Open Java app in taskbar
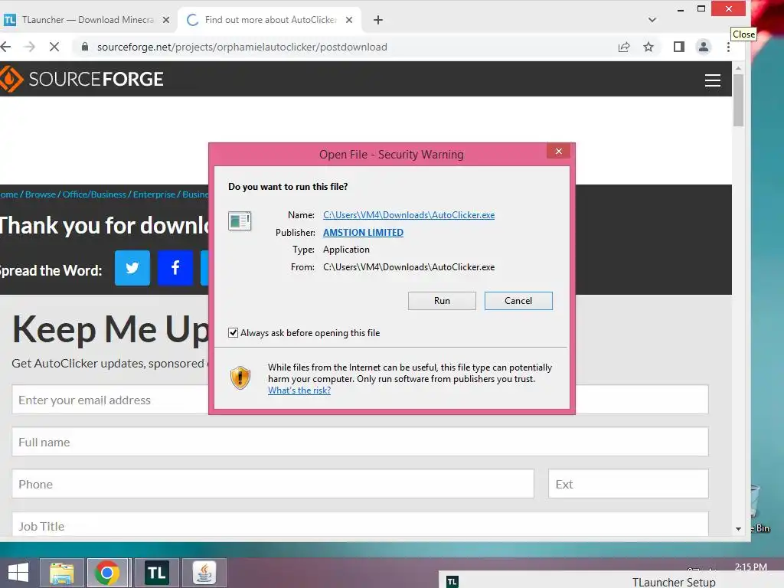Viewport: 784px width, 588px height. coord(204,573)
